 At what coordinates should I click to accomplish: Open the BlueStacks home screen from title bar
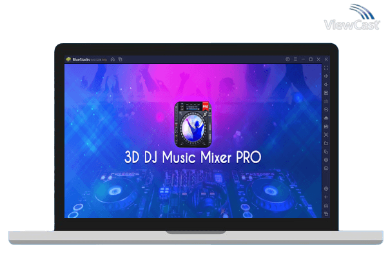(x=113, y=59)
